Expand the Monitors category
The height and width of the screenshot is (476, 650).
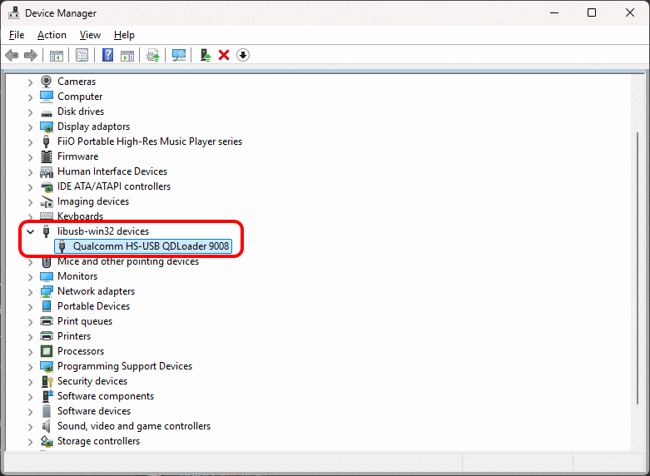tap(30, 277)
